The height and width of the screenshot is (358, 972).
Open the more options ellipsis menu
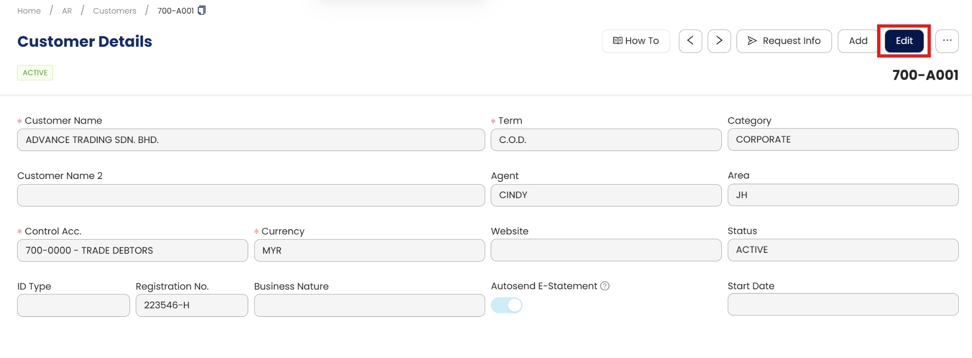pos(947,41)
